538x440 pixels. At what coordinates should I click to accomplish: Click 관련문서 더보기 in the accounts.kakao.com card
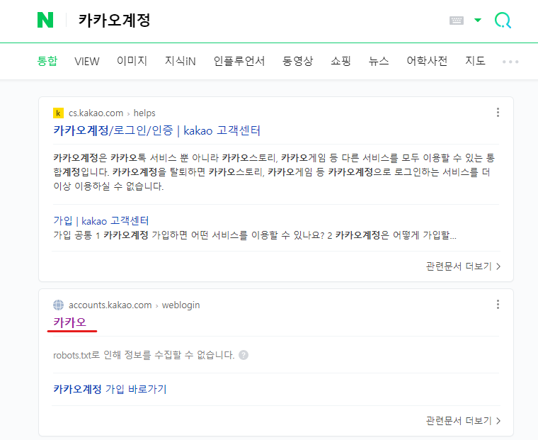(463, 420)
